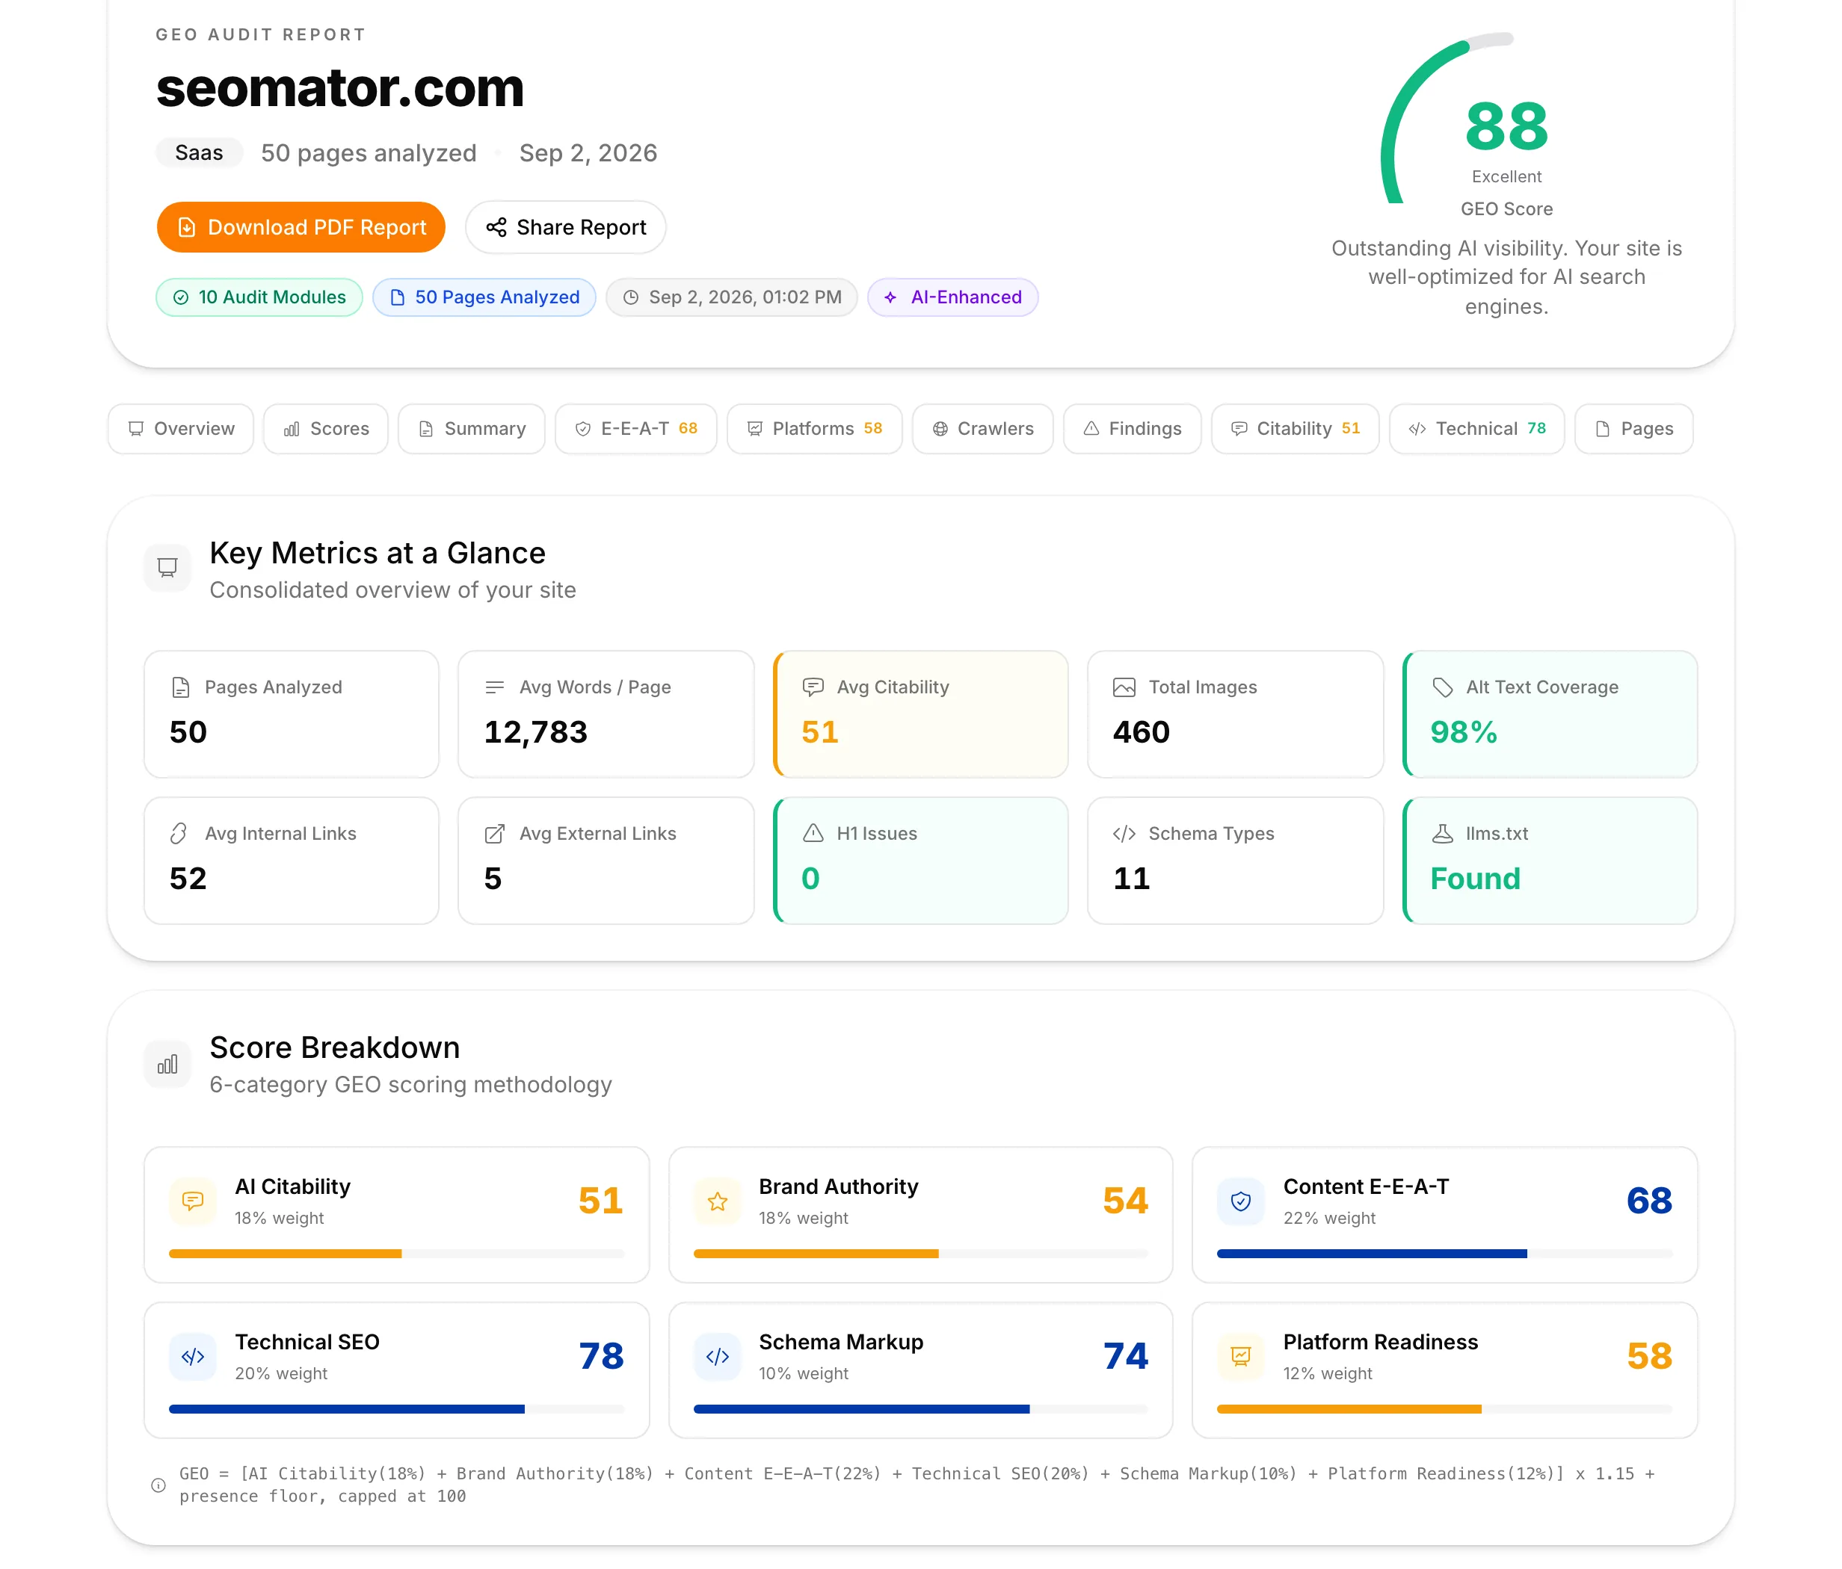Click the AI Citability progress bar
Image resolution: width=1842 pixels, height=1569 pixels.
pyautogui.click(x=396, y=1254)
